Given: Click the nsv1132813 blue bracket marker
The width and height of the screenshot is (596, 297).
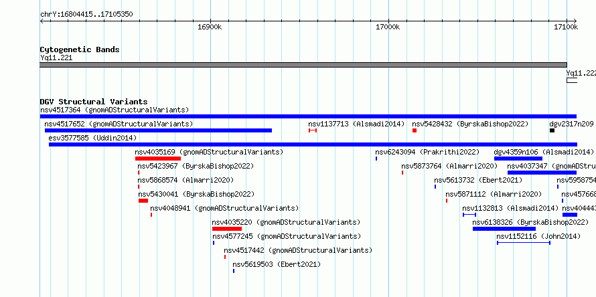Looking at the screenshot, I should point(469,215).
